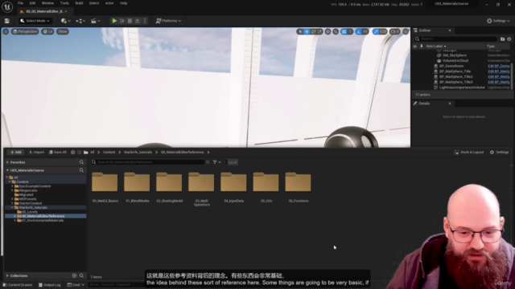Click the Save current level icon
This screenshot has height=289, width=515.
[7, 21]
